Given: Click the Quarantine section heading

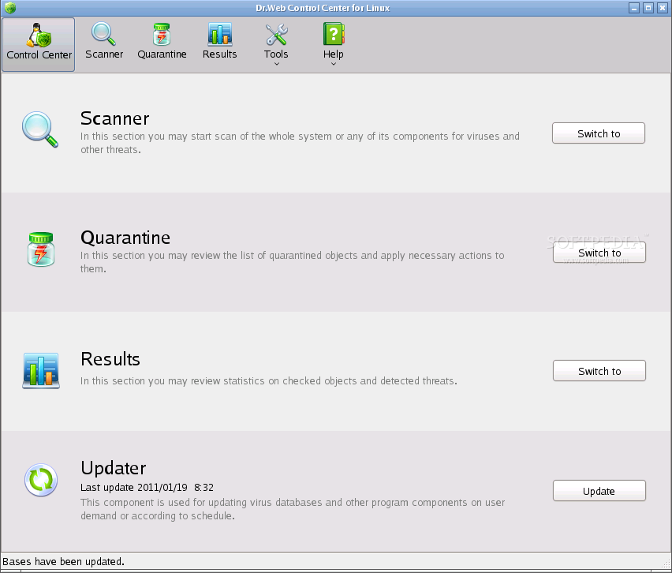Looking at the screenshot, I should coord(125,238).
